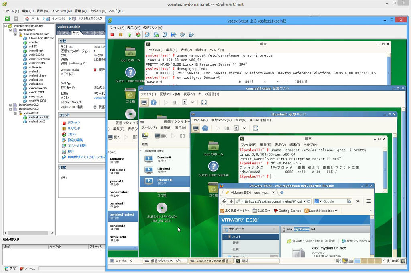Click the l2pvsles11 terminal's vertical scrollbar
Viewport: 411px width, 273px height.
tap(385, 170)
